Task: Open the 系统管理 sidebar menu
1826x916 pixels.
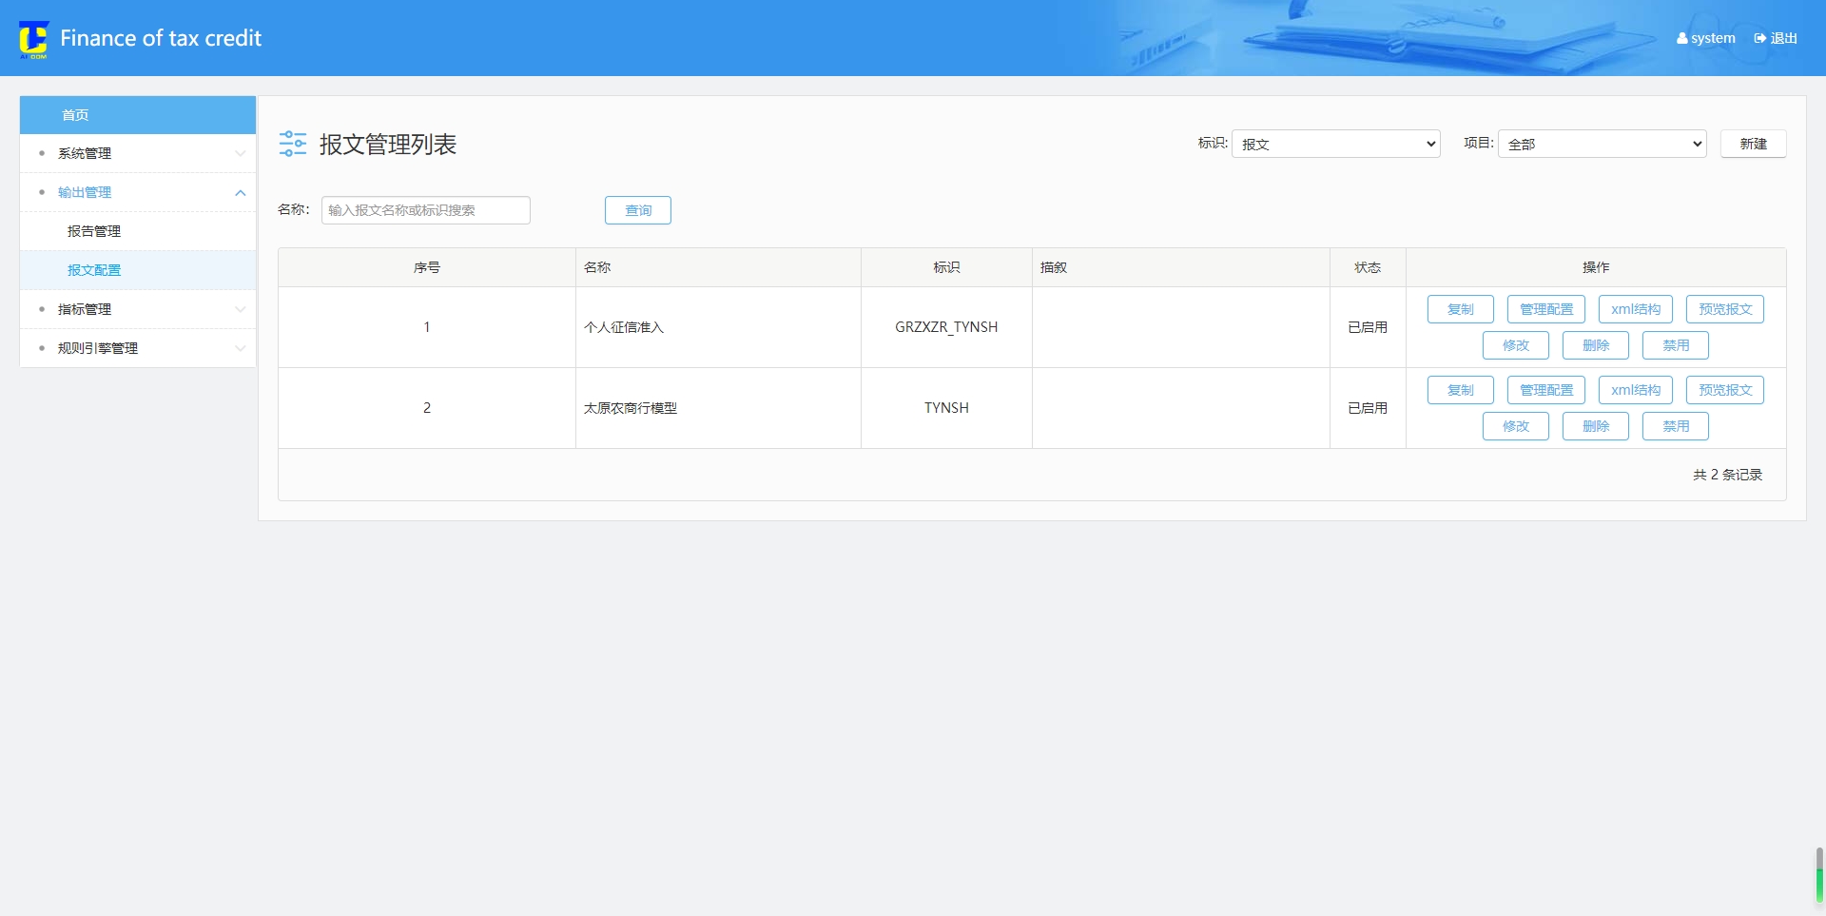Action: tap(138, 153)
